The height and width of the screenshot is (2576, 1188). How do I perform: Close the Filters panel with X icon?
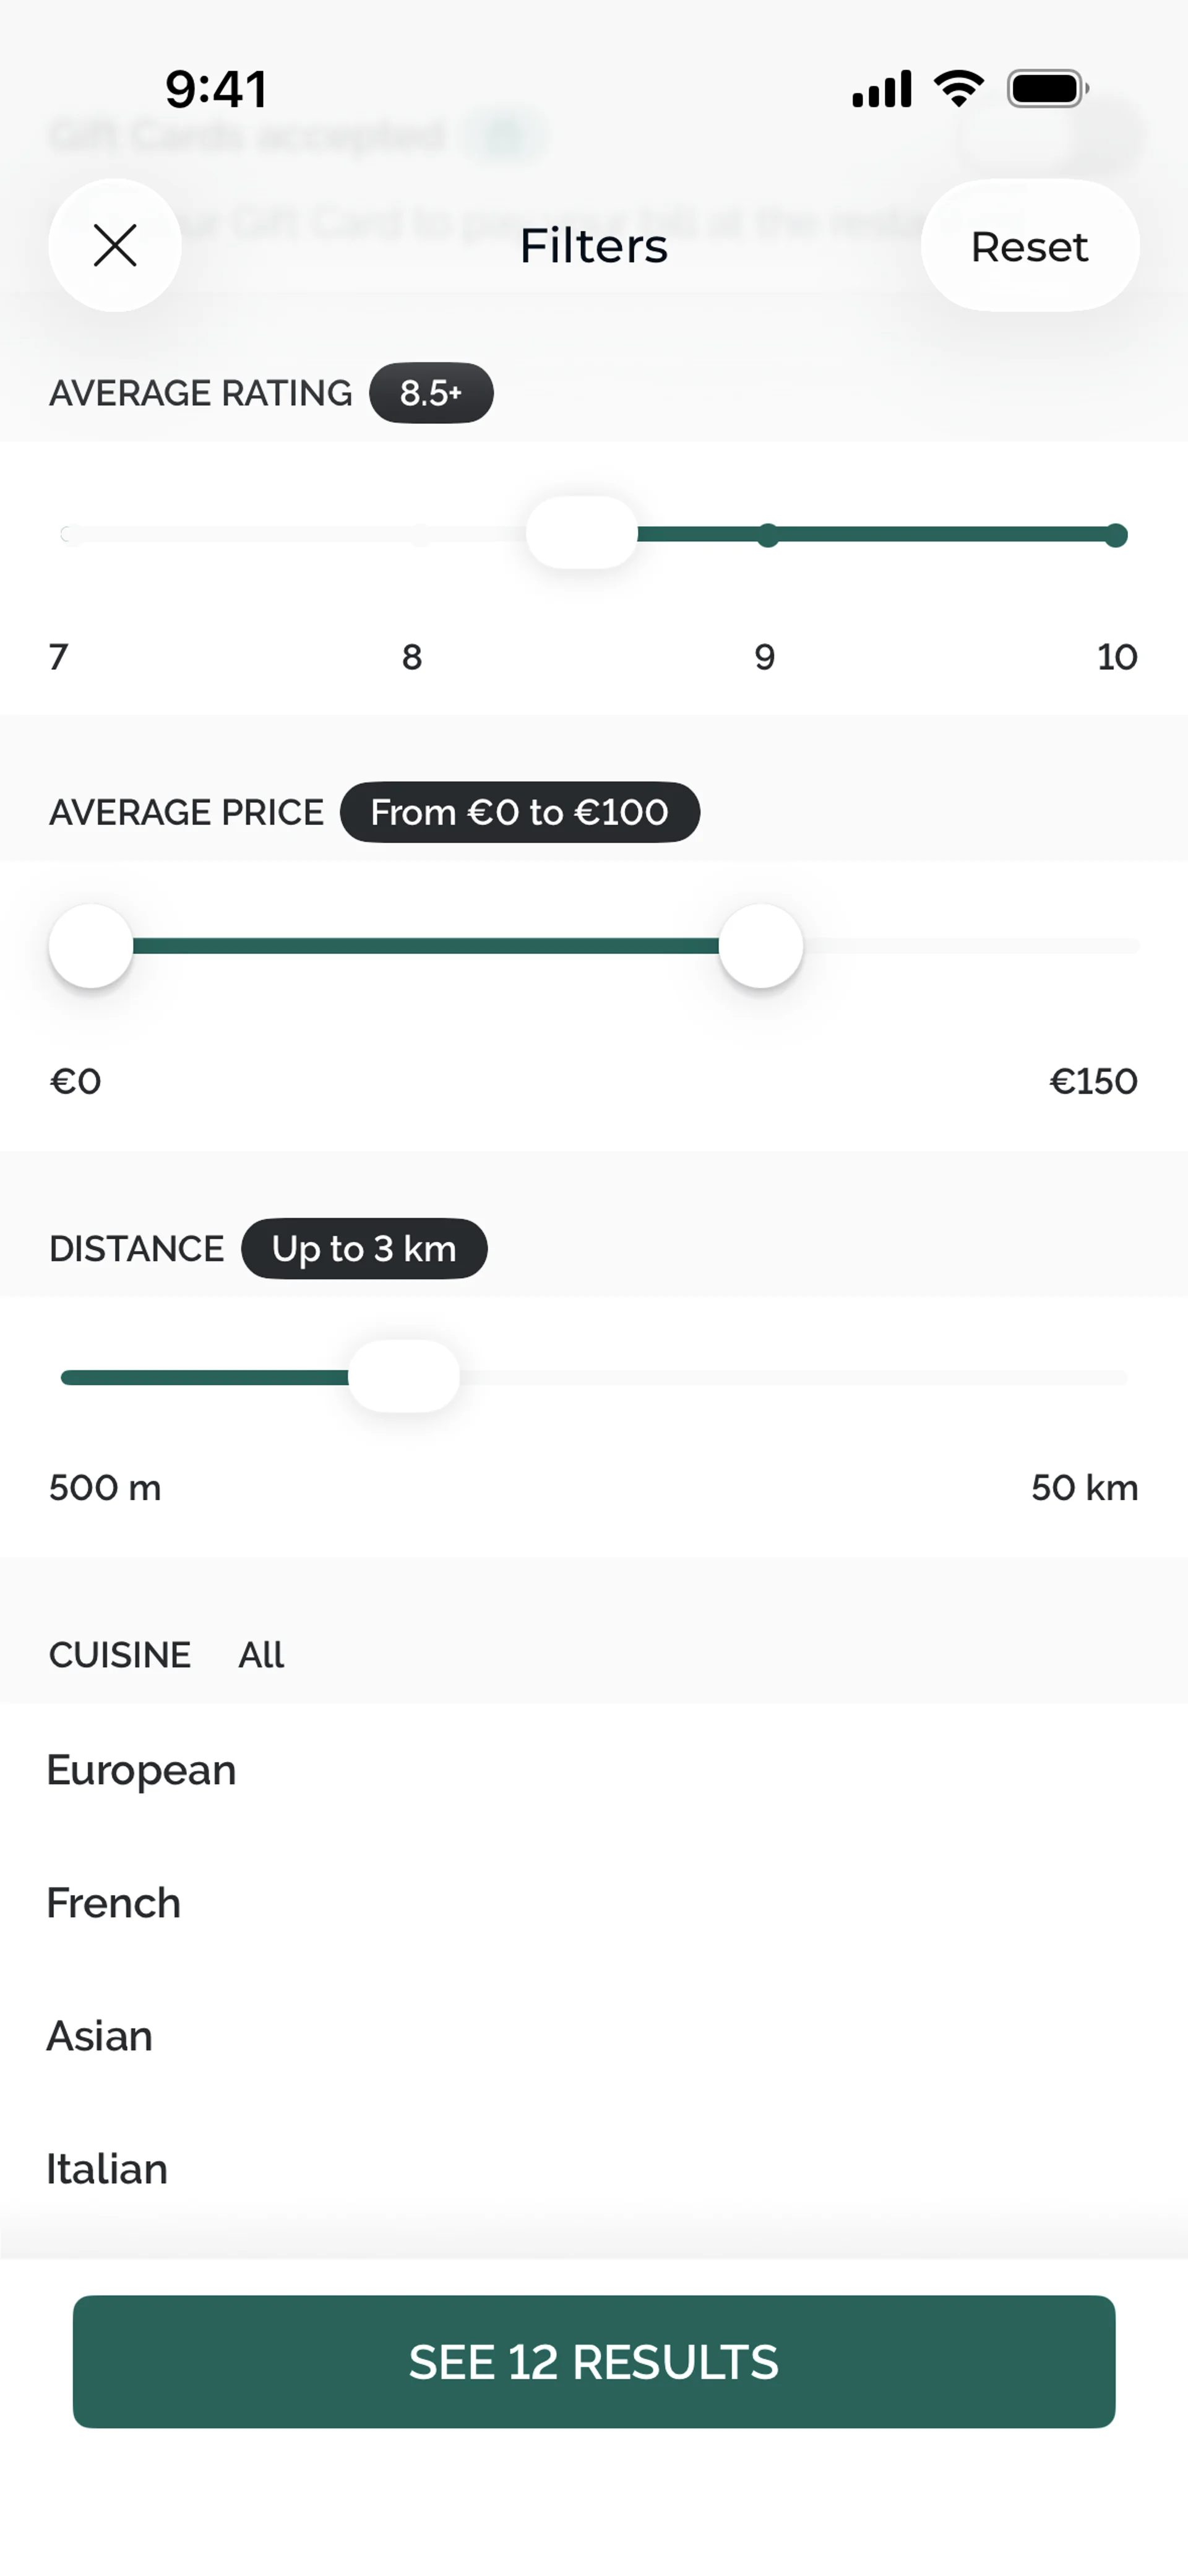point(115,245)
